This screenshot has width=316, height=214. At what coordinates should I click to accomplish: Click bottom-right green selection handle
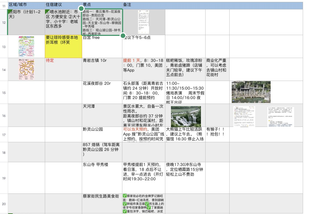123,36
